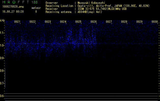Click the Receiver label

52,9
